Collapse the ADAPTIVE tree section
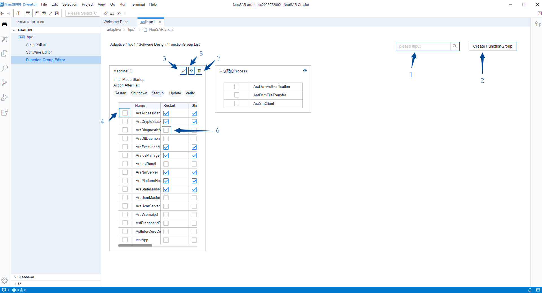Image resolution: width=542 pixels, height=293 pixels. 14,30
